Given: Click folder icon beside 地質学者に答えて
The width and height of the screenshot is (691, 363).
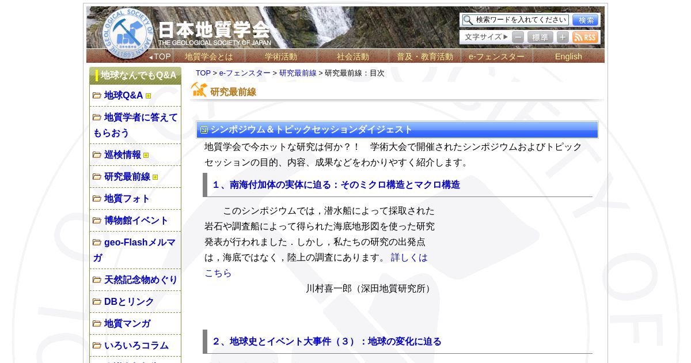Looking at the screenshot, I should pos(97,118).
